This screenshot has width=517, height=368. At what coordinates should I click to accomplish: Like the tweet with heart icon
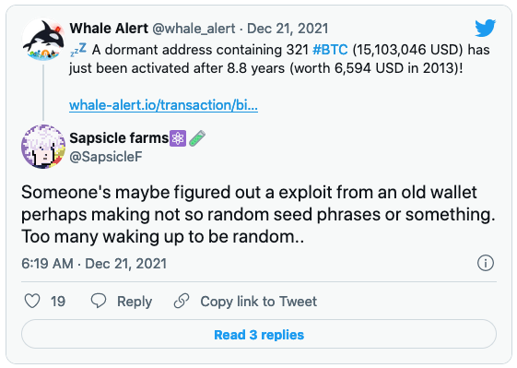32,301
